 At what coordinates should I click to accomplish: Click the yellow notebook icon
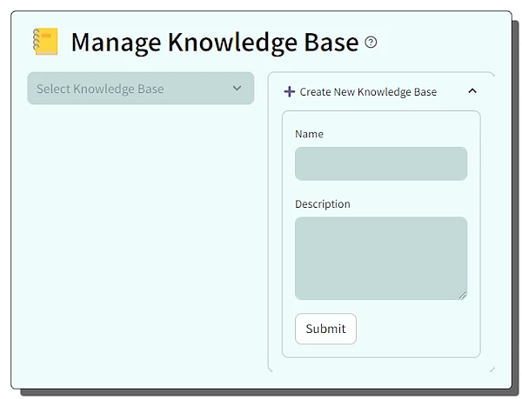coord(45,42)
